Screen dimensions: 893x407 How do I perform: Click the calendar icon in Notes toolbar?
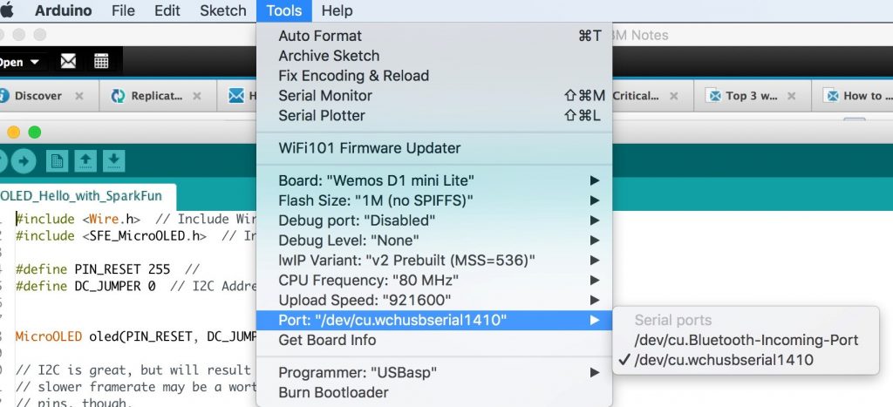(x=101, y=61)
